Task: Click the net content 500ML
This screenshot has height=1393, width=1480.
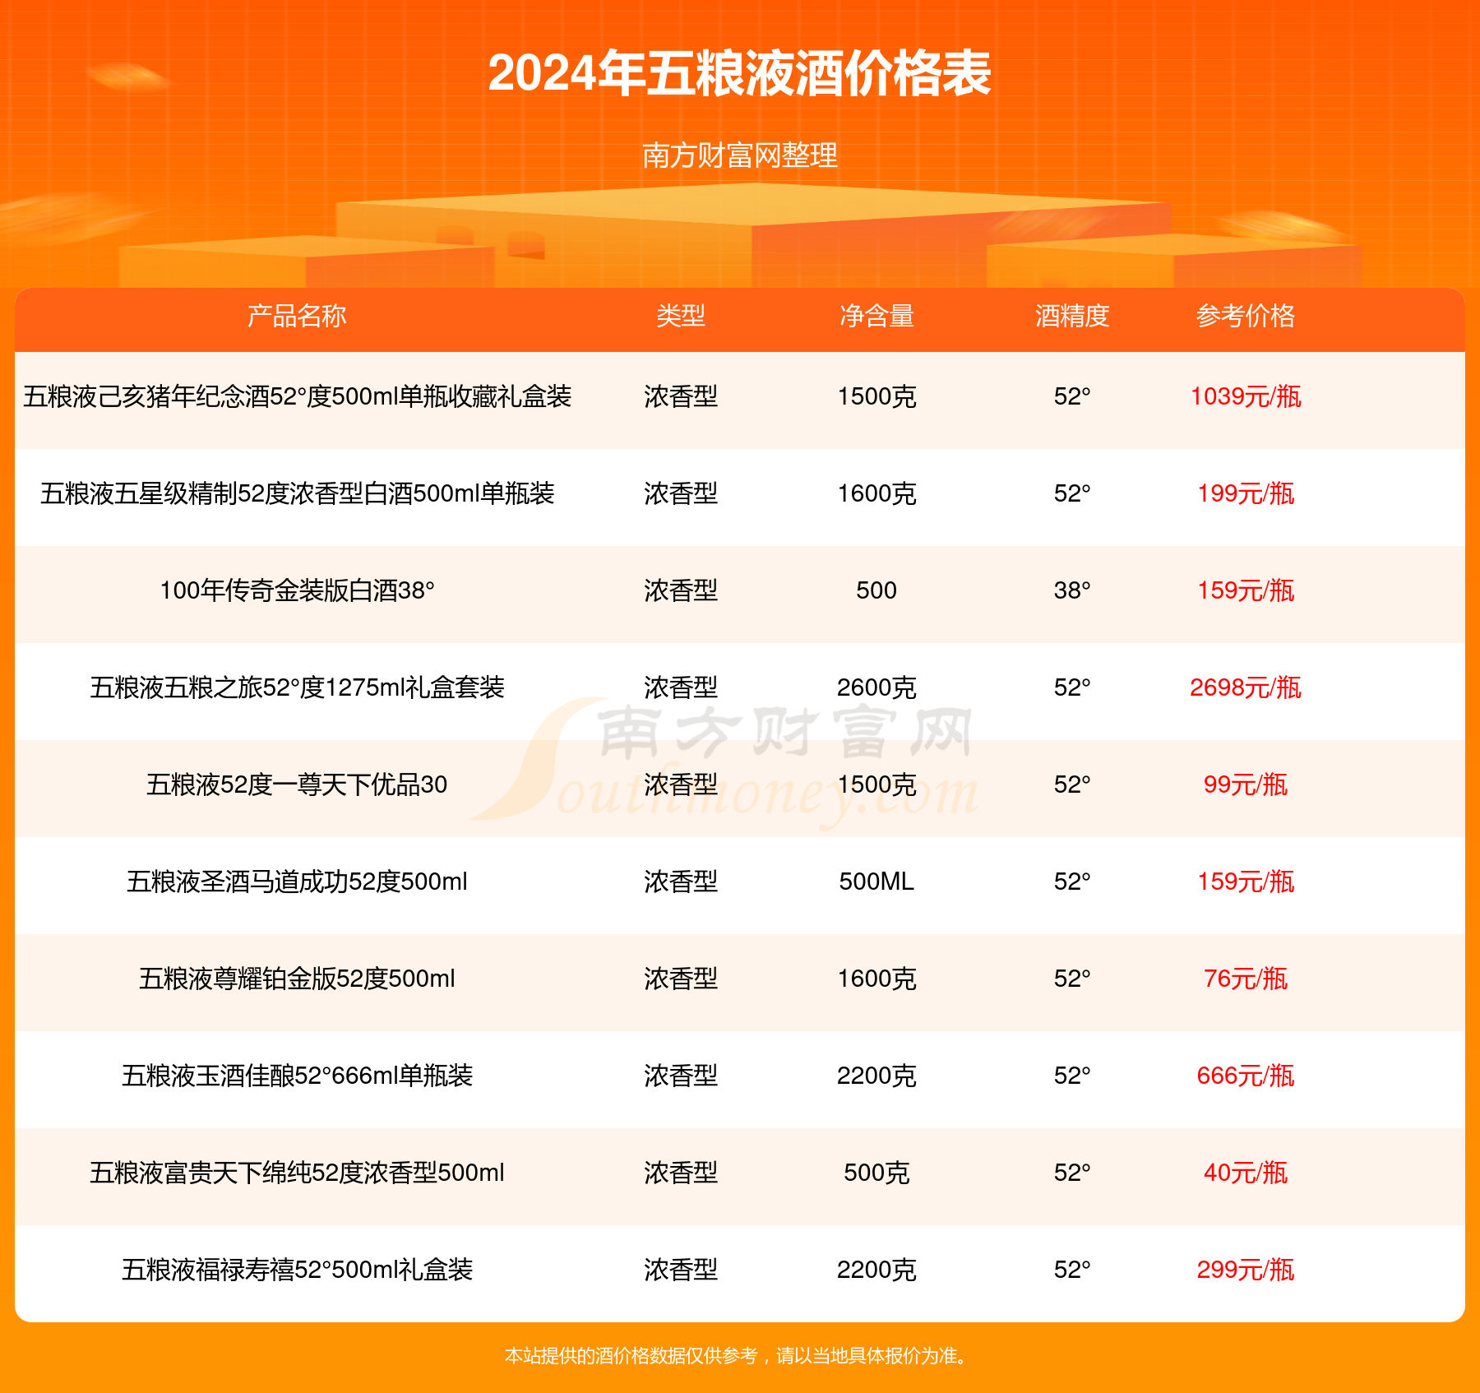Action: (876, 882)
